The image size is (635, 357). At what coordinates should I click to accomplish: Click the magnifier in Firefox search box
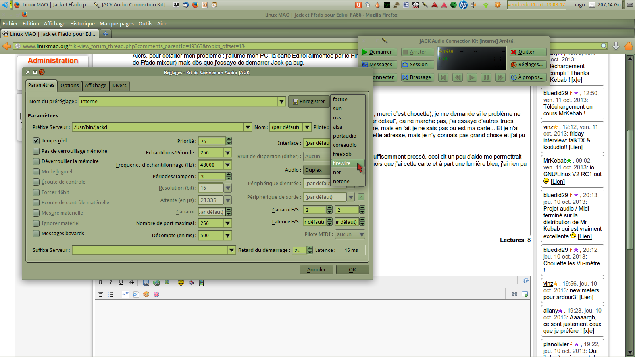pos(604,46)
